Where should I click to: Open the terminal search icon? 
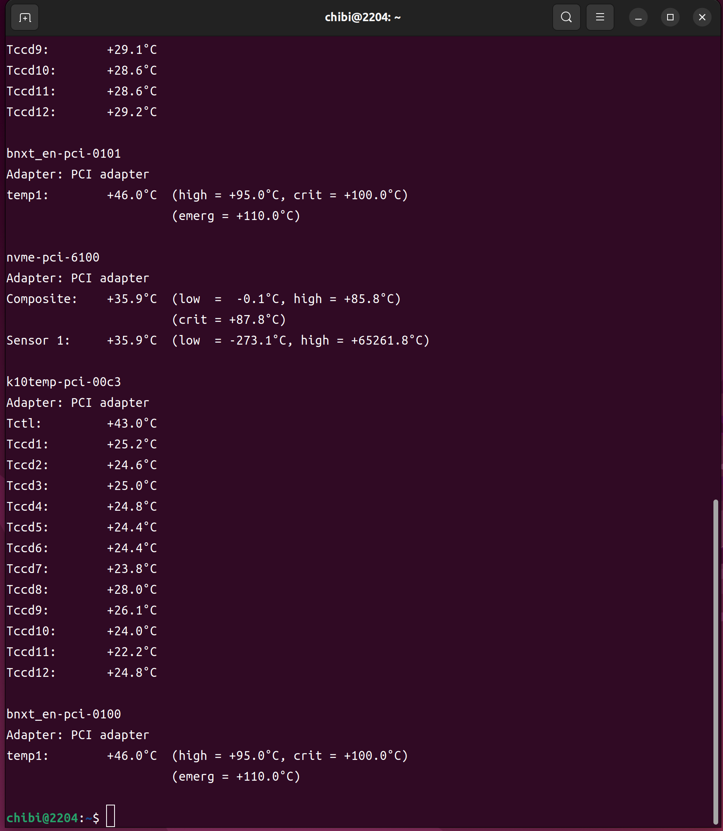[x=566, y=17]
